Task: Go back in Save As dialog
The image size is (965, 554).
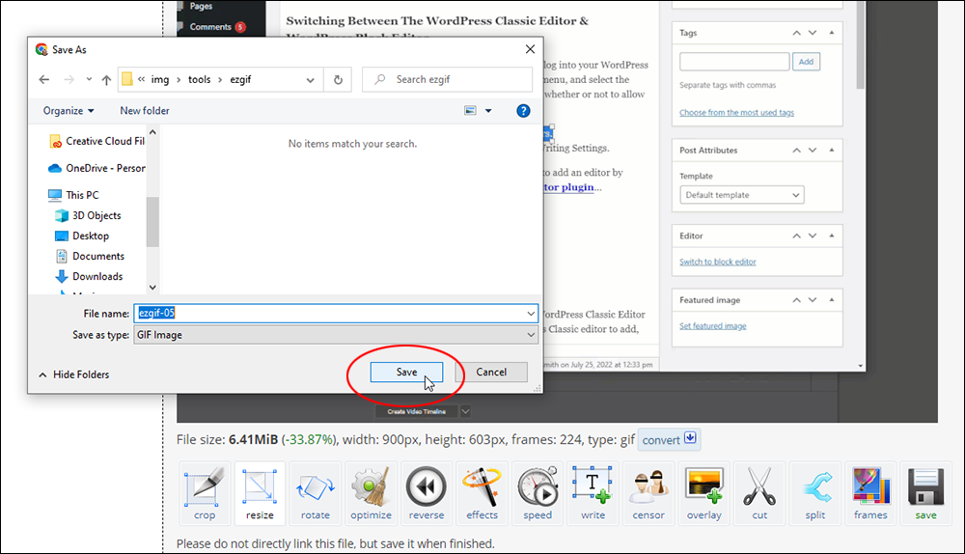Action: pyautogui.click(x=43, y=79)
